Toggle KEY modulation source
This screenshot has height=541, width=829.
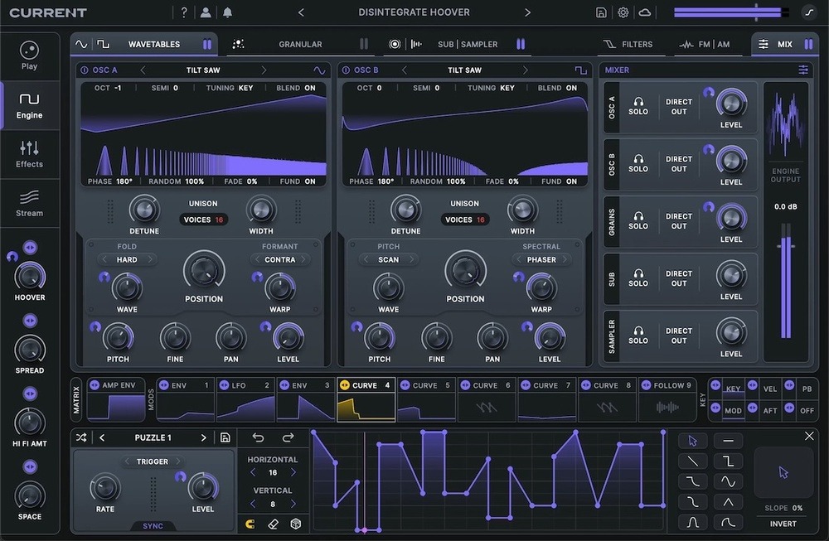733,389
